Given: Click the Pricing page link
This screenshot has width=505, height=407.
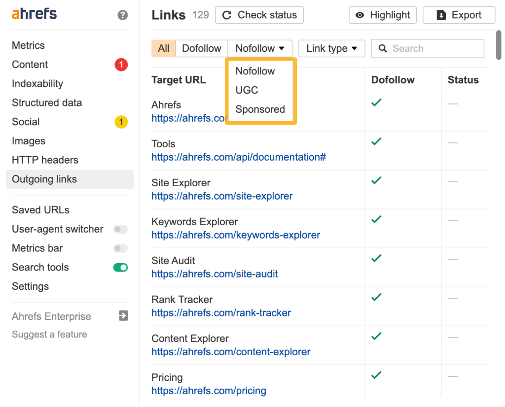Looking at the screenshot, I should (x=209, y=391).
